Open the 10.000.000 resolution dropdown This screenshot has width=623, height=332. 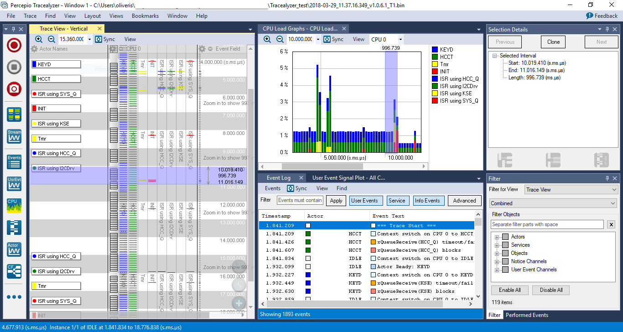[318, 39]
